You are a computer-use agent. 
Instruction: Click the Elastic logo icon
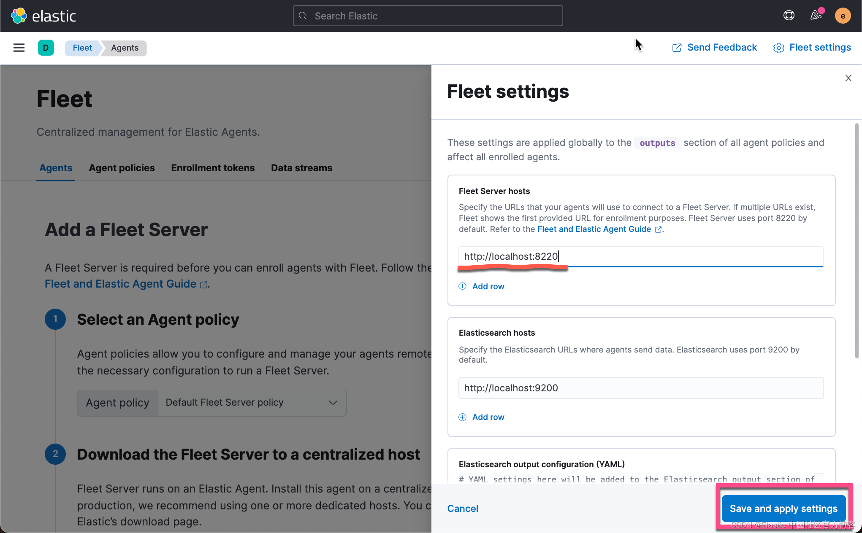pyautogui.click(x=19, y=16)
